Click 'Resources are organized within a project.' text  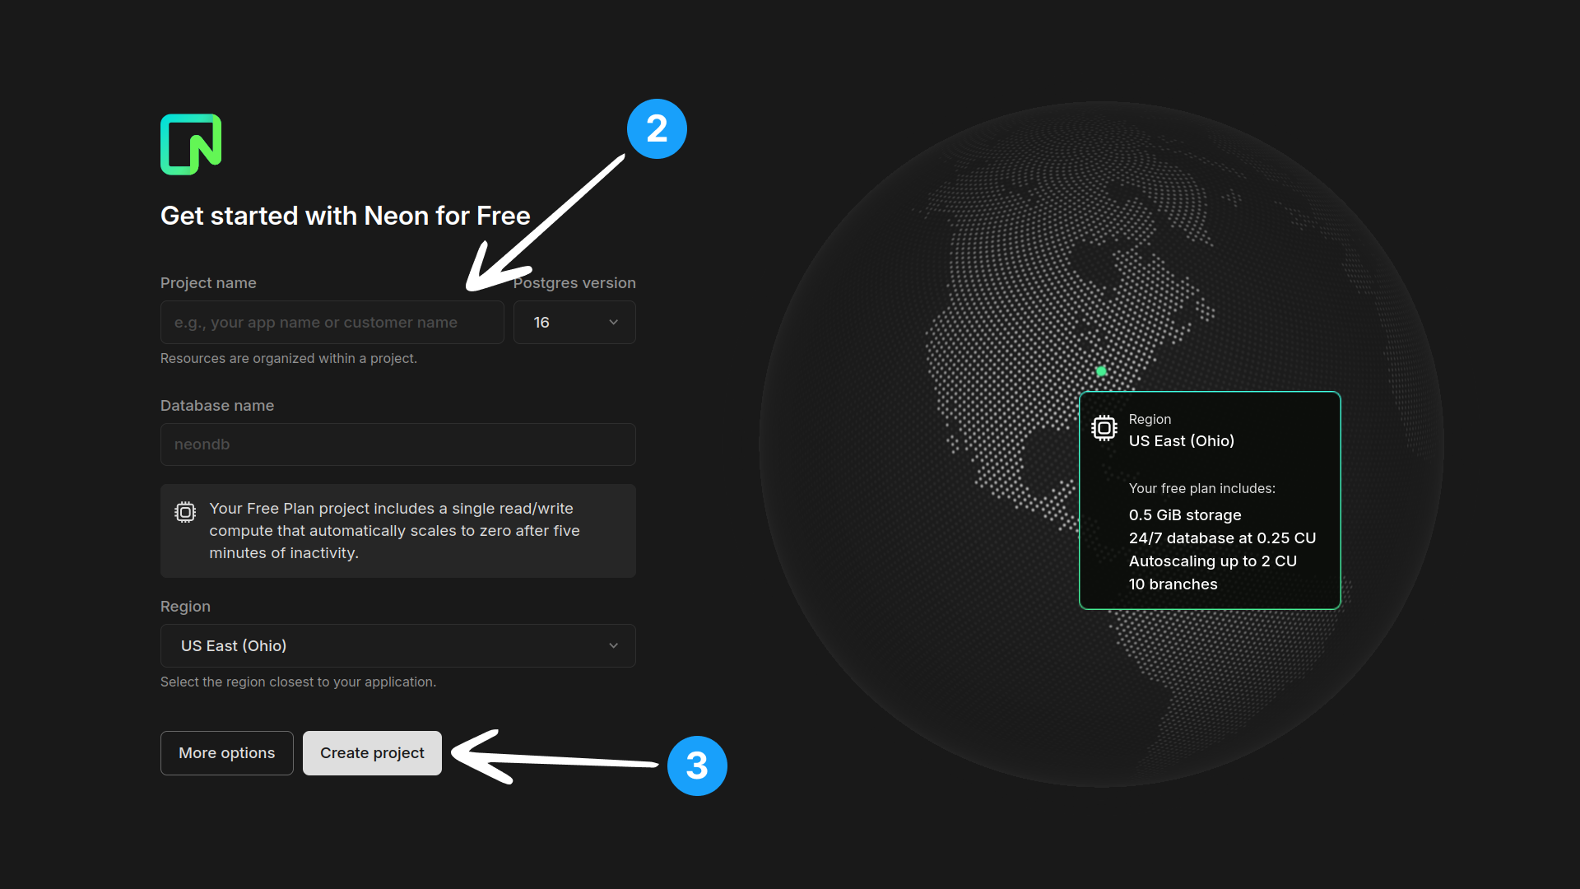(x=289, y=358)
